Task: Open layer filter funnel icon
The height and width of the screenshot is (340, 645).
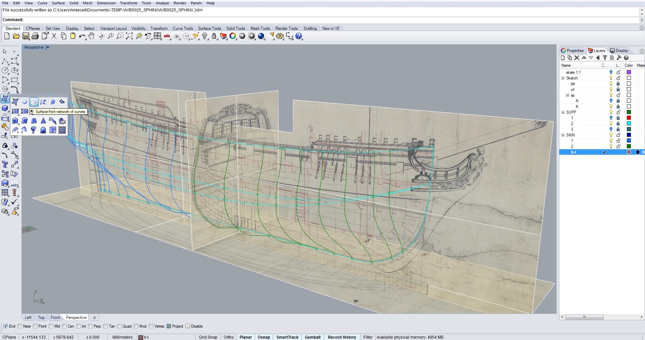Action: click(x=605, y=58)
